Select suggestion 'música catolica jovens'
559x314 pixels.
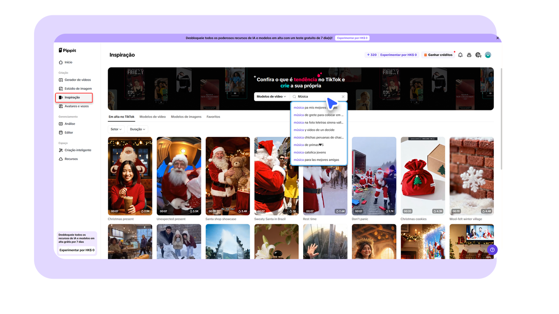click(x=319, y=152)
